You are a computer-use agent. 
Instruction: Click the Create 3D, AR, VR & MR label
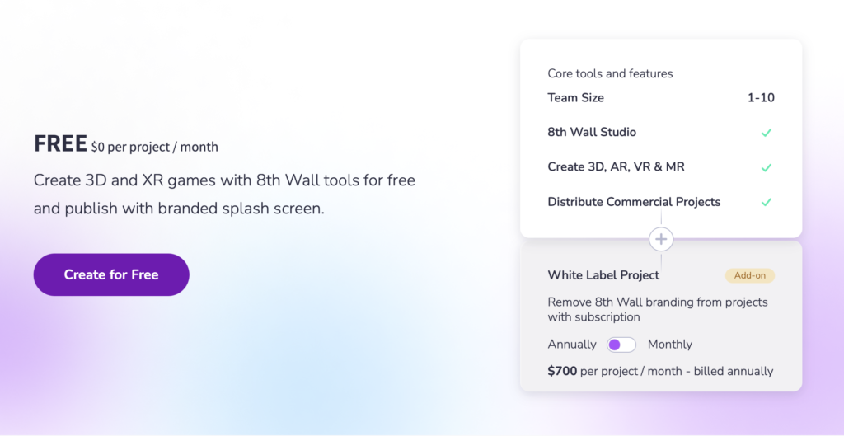[x=616, y=167]
